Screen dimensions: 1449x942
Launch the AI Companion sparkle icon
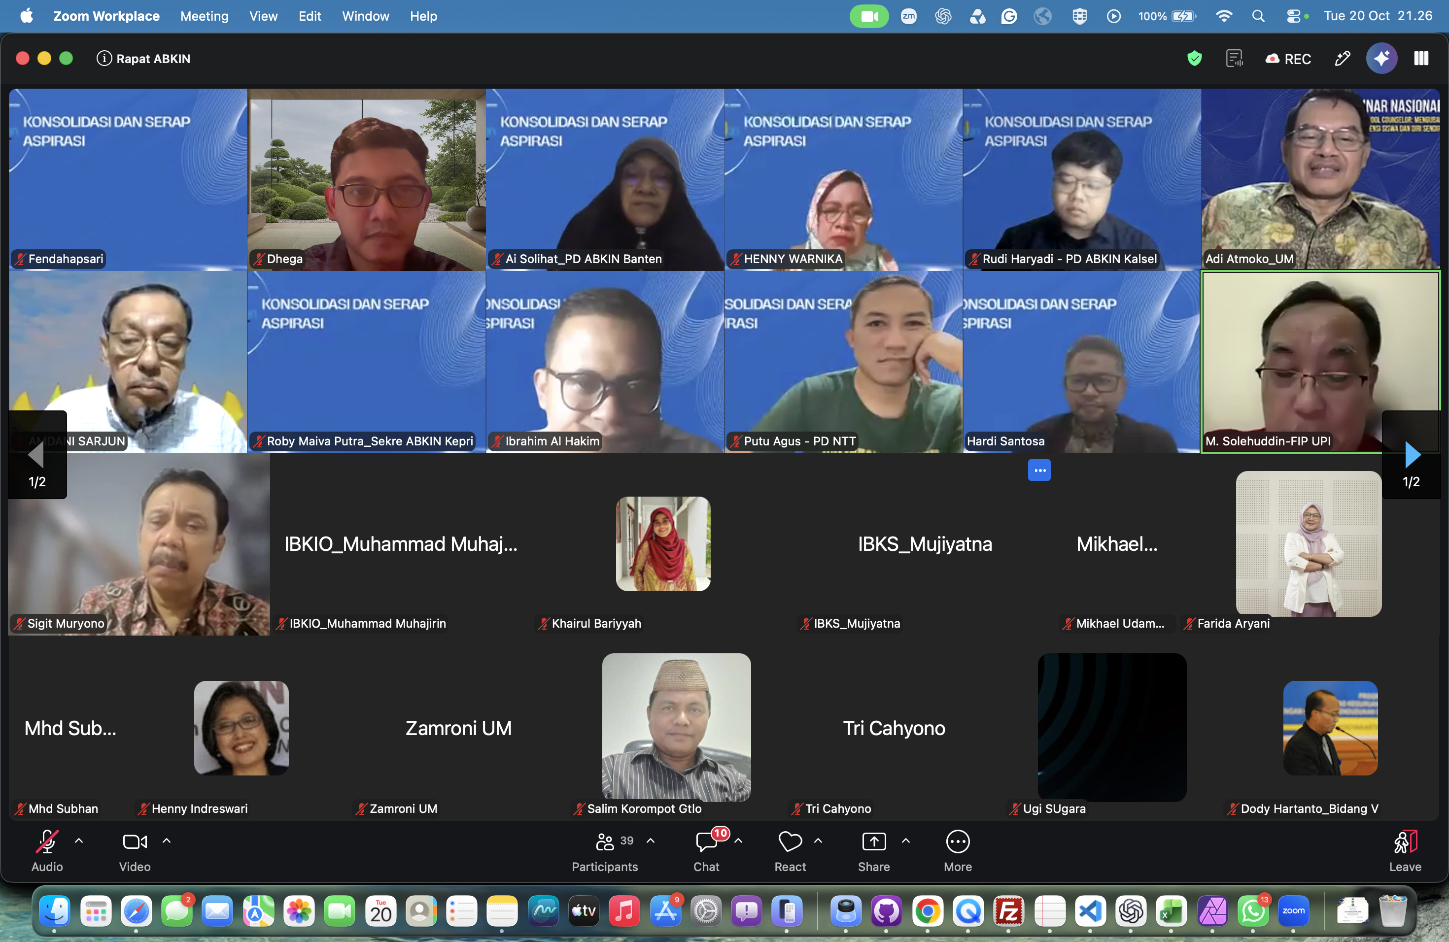(x=1381, y=59)
